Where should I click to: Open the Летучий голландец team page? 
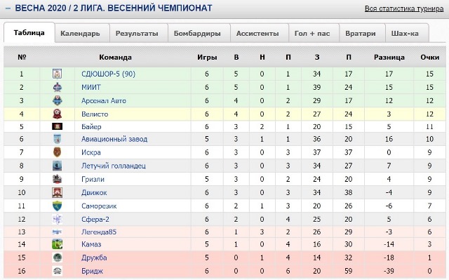click(114, 166)
